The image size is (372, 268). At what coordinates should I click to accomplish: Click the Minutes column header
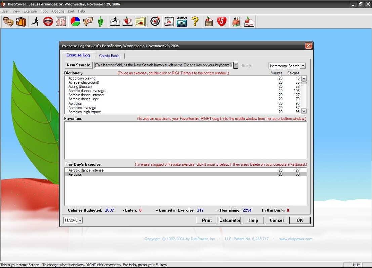pyautogui.click(x=276, y=73)
